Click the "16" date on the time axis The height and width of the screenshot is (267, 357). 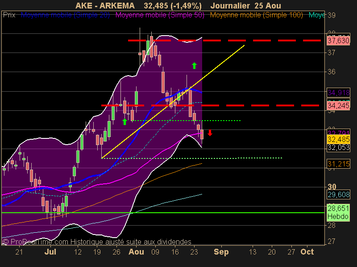coord(175,252)
